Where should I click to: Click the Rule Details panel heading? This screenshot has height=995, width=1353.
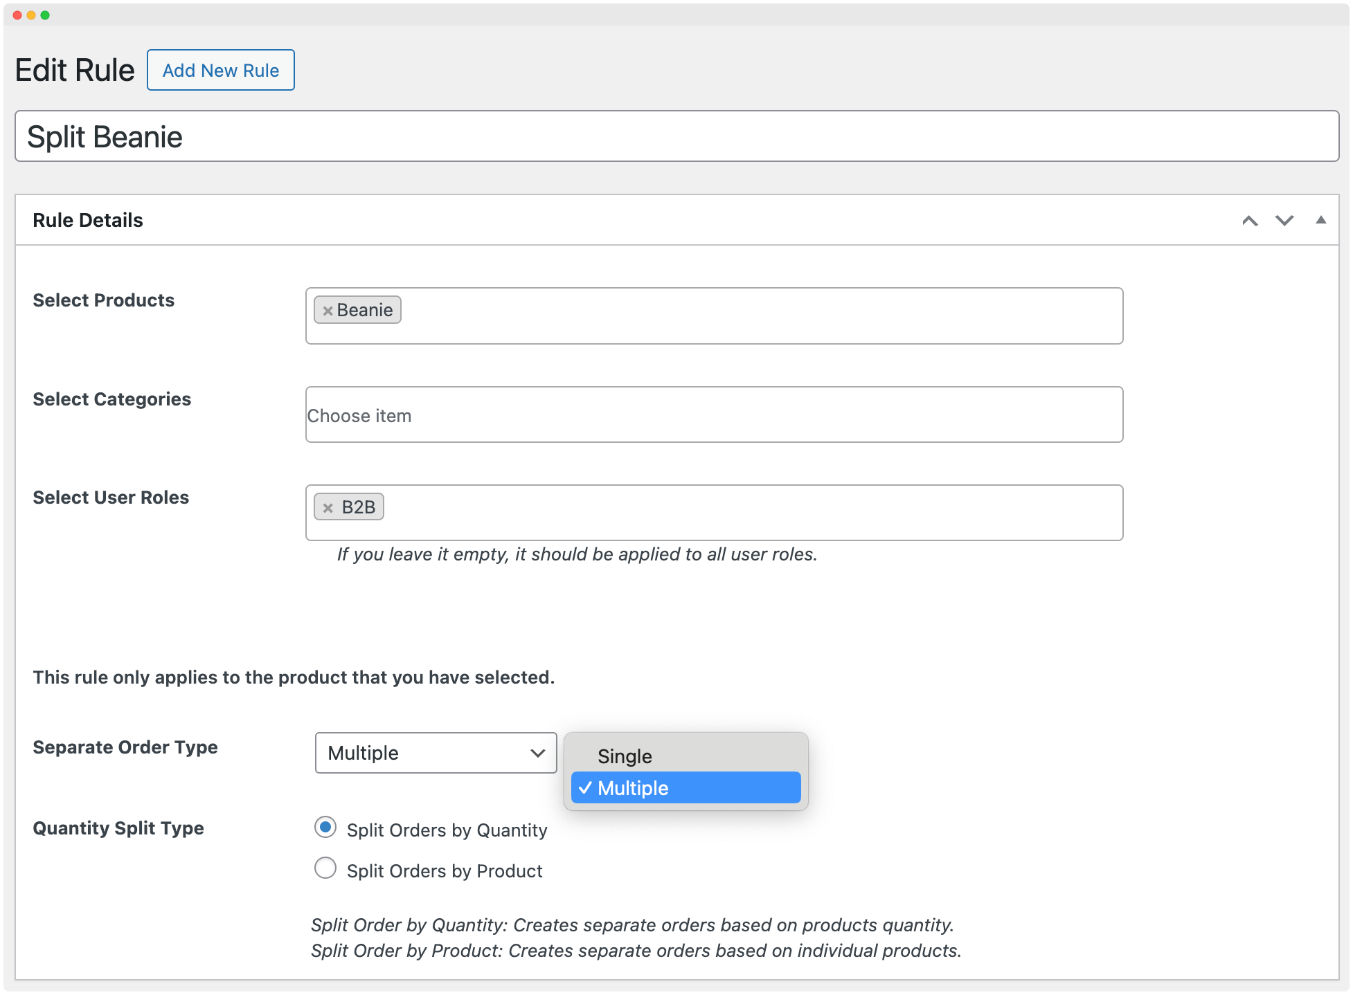pyautogui.click(x=88, y=221)
